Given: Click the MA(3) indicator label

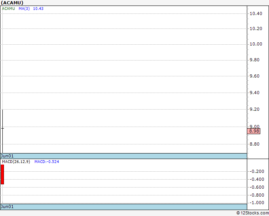Looking at the screenshot, I should (24, 9).
